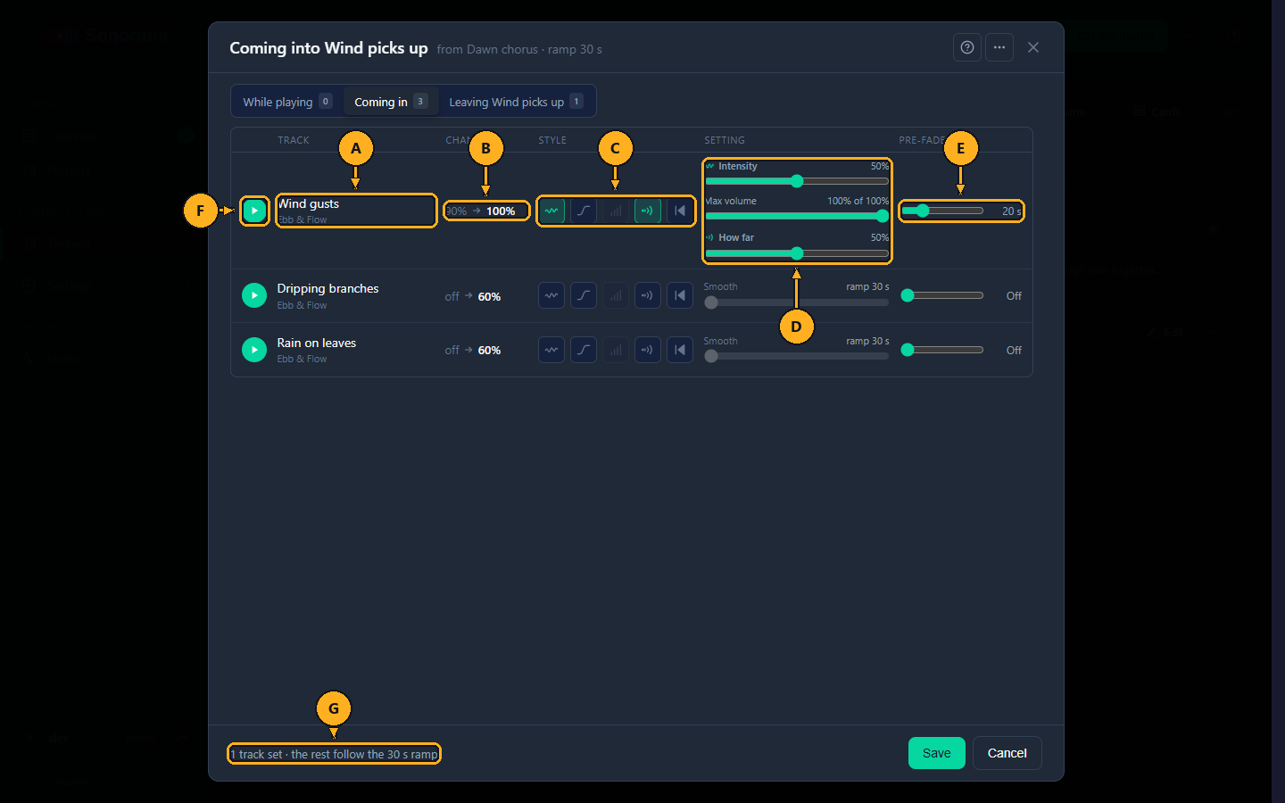The height and width of the screenshot is (803, 1285).
Task: Click the Rain on leaves Smooth ramp slider
Action: tap(797, 356)
